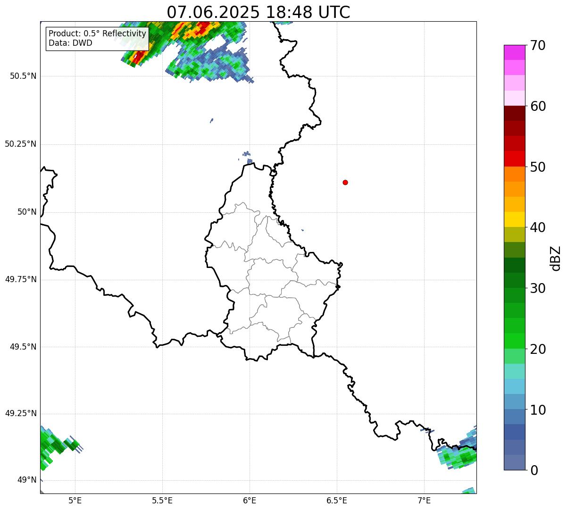
Task: Click the "50.25°N" latitude label
Action: click(20, 144)
